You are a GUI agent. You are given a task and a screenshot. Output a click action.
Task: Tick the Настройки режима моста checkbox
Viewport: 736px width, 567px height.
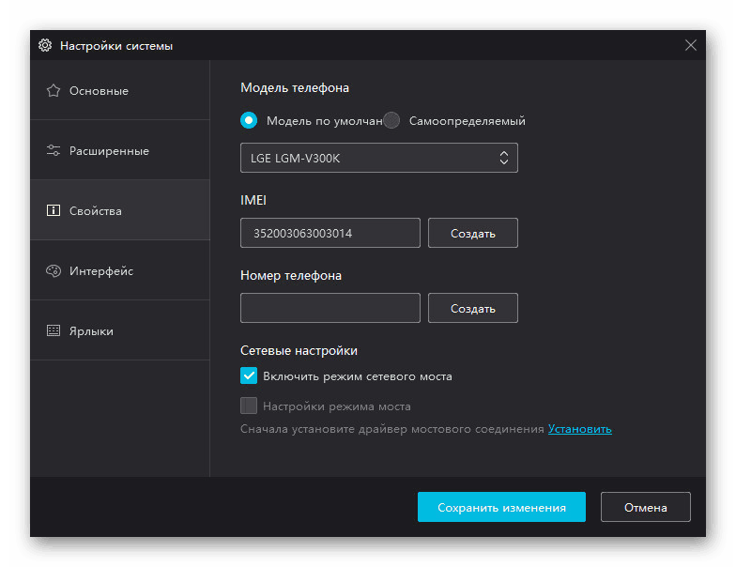[x=249, y=406]
